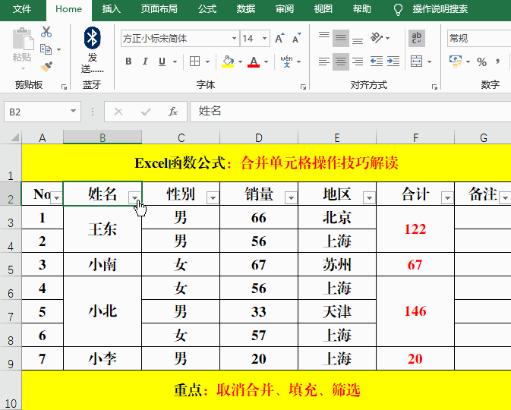Open the font name dropdown
Screen dimensions: 511x410
[x=234, y=39]
